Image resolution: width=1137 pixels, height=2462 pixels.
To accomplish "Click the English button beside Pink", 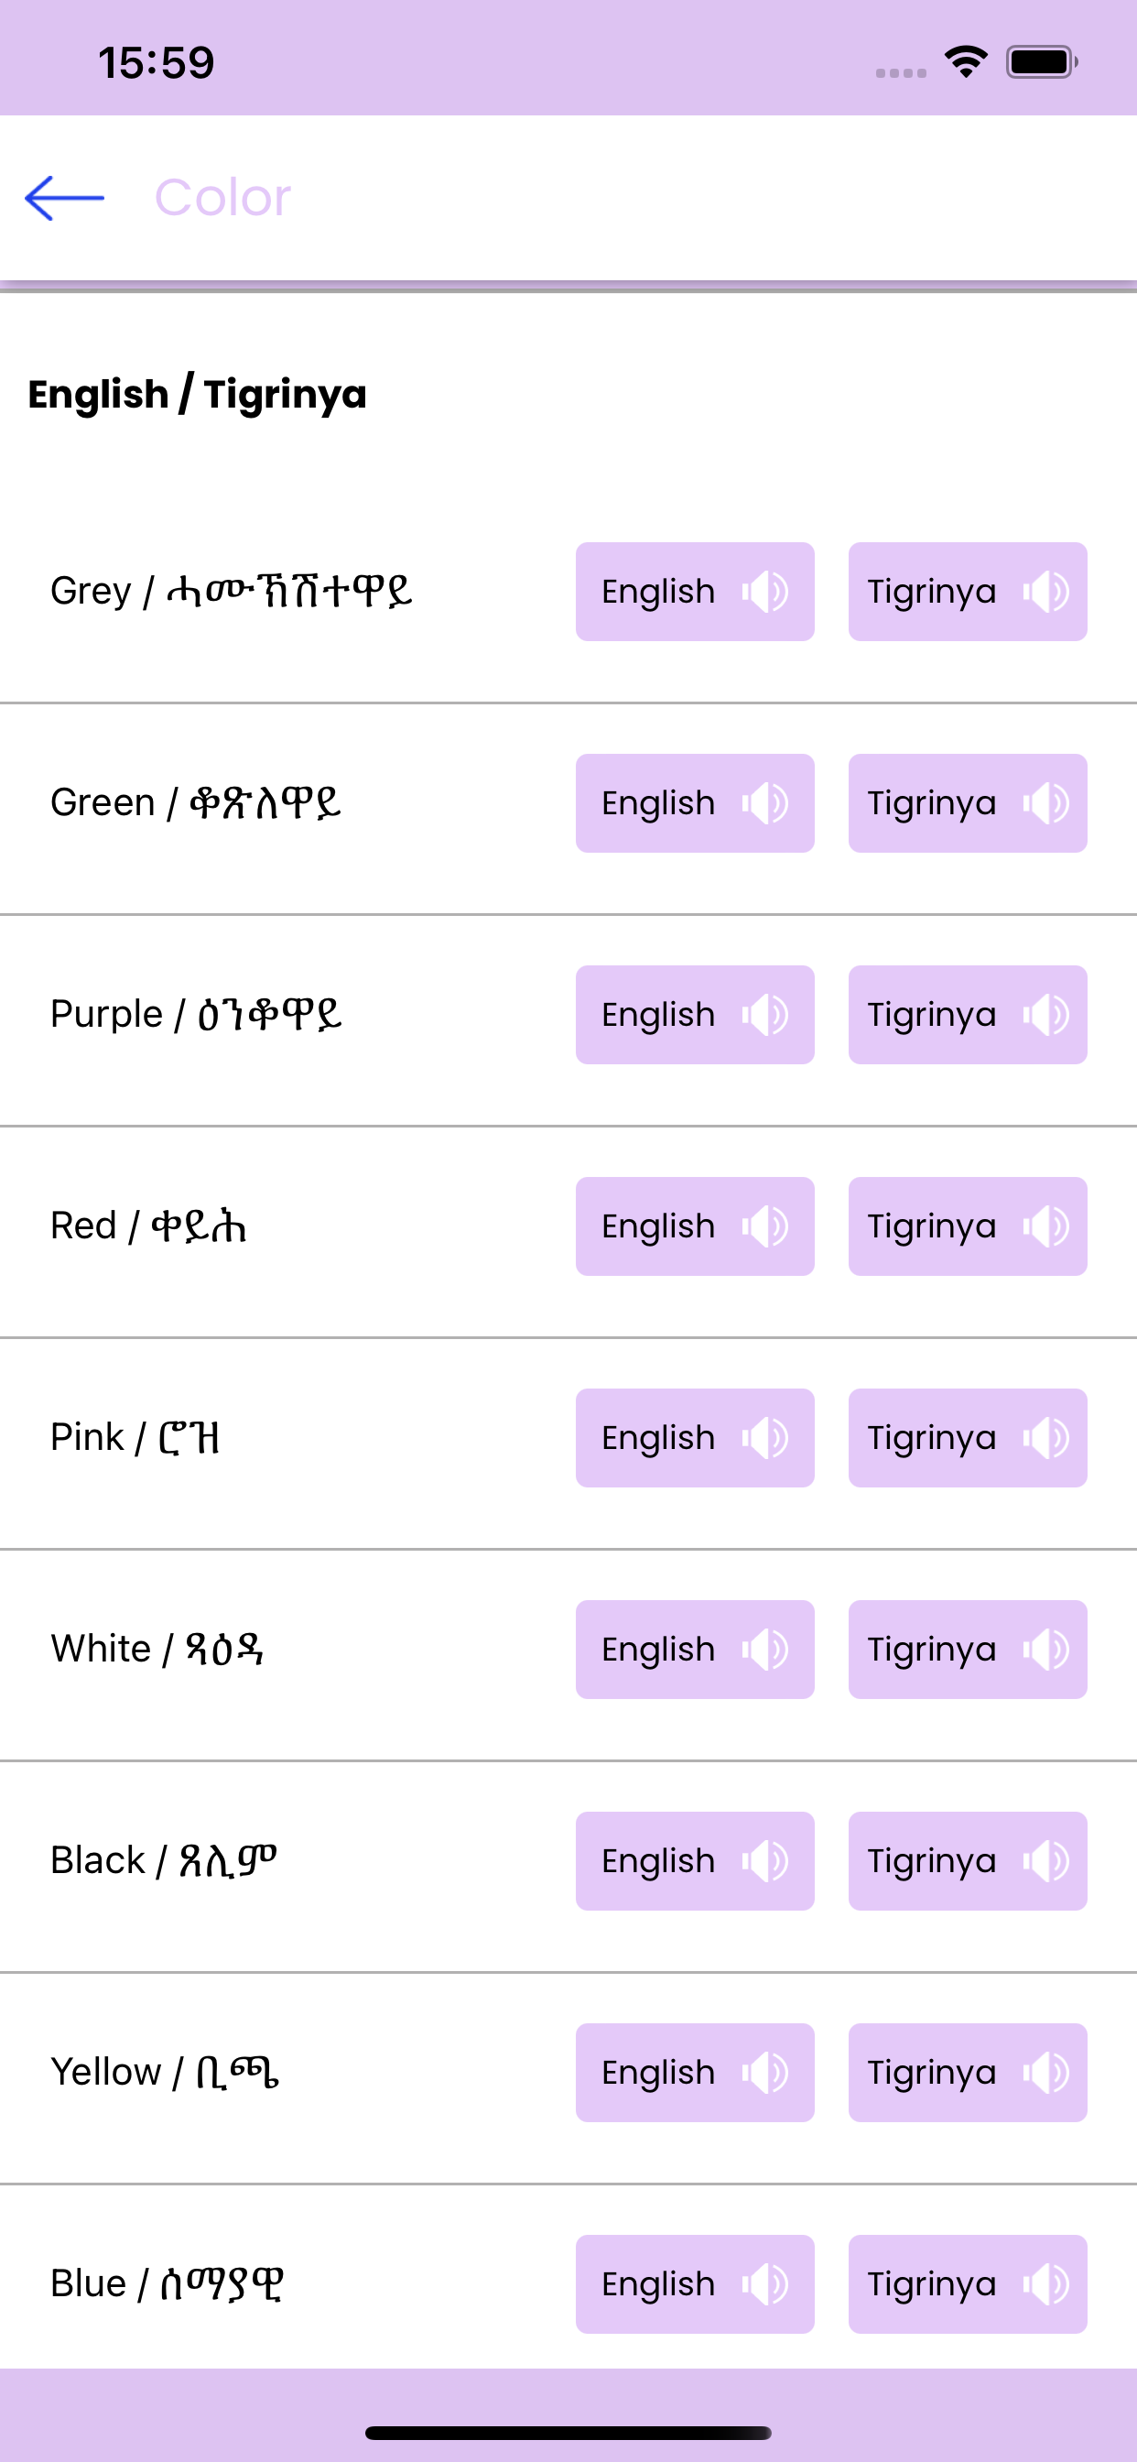I will pos(695,1437).
